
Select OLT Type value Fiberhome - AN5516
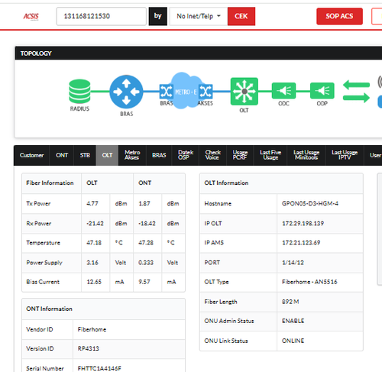tap(309, 282)
